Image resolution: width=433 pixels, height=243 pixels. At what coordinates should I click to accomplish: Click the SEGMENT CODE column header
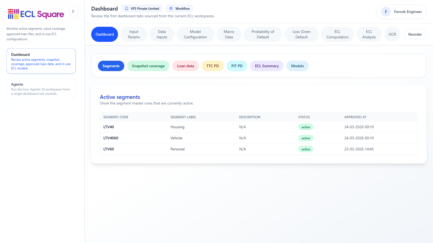[x=116, y=117]
